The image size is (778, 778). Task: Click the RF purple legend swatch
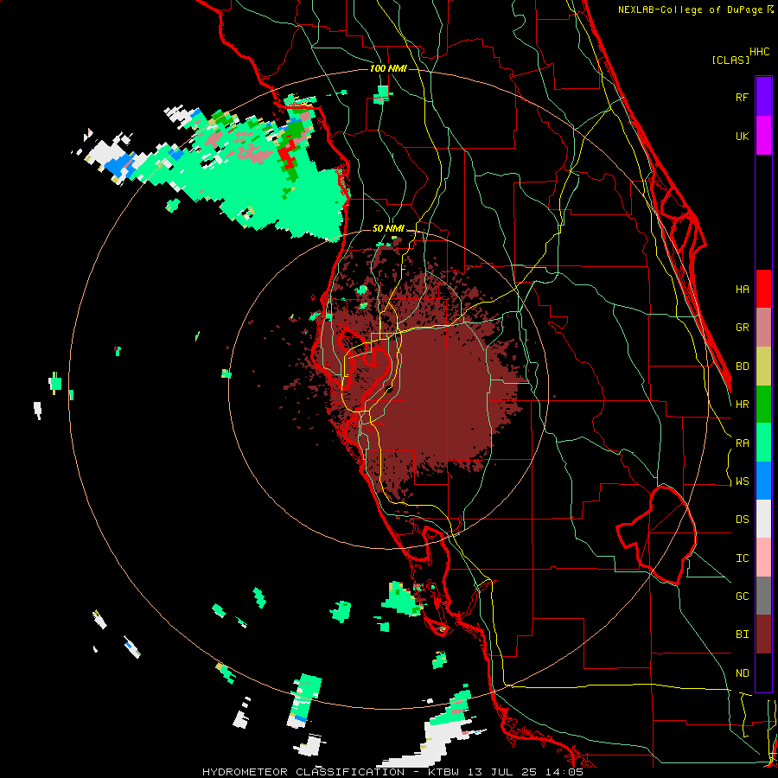[x=763, y=97]
